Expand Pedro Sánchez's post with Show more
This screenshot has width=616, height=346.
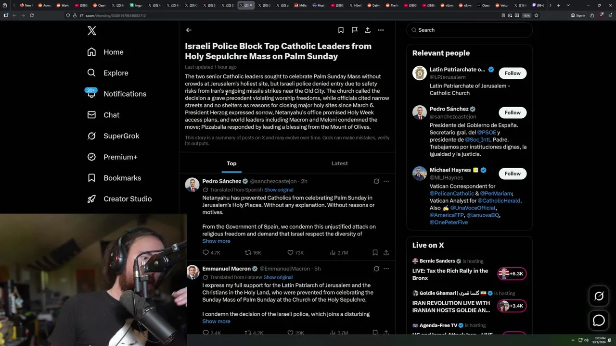tap(216, 241)
